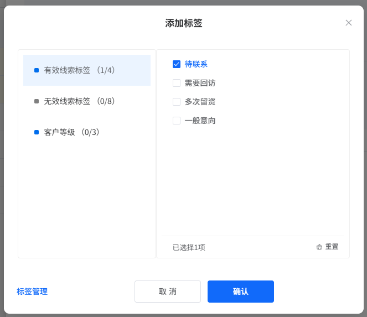Click the 需要回访 label text
Image resolution: width=367 pixels, height=317 pixels.
coord(200,83)
